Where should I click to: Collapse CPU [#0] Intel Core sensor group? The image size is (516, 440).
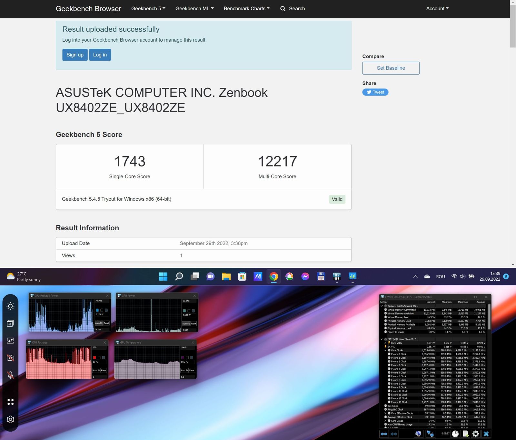382,339
